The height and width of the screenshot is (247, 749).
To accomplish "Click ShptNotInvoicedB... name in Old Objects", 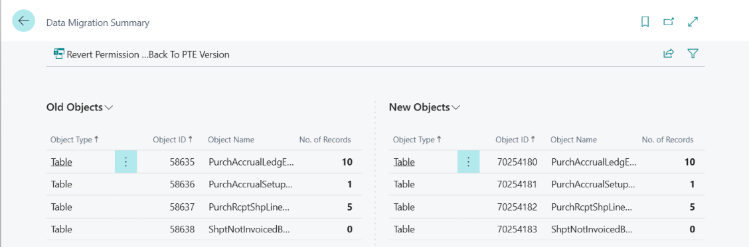I will pyautogui.click(x=249, y=229).
